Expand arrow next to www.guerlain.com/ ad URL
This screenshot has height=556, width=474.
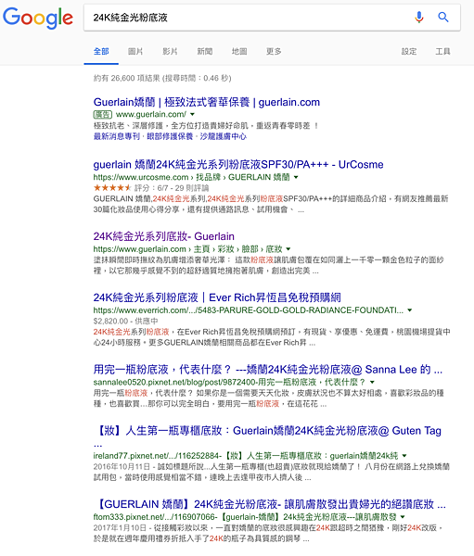(x=192, y=114)
